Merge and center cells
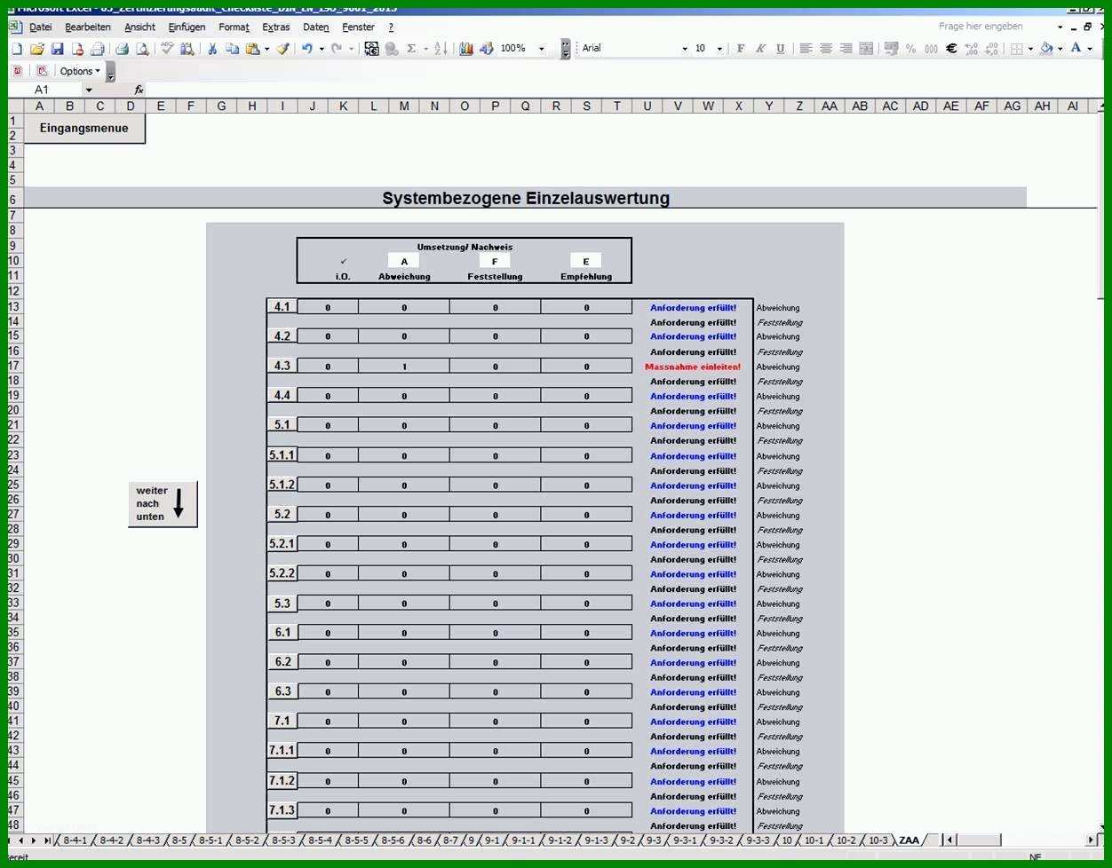Viewport: 1112px width, 868px height. point(866,49)
